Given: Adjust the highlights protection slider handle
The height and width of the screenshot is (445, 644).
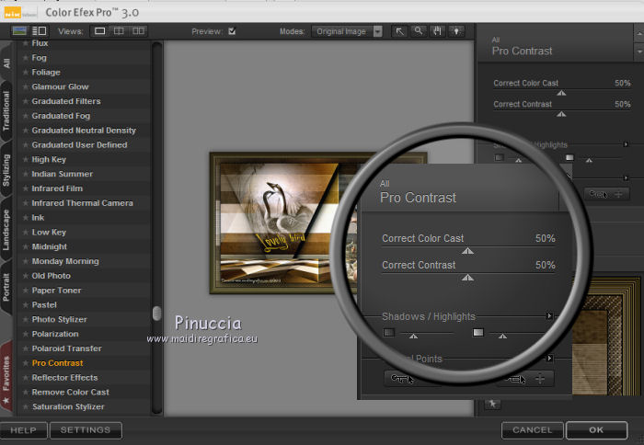Looking at the screenshot, I should (x=589, y=161).
